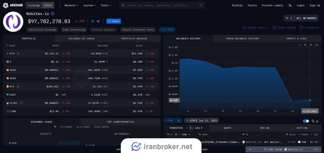Click the link icon beside ALL NETWORKS
Image resolution: width=324 pixels, height=153 pixels.
(291, 18)
